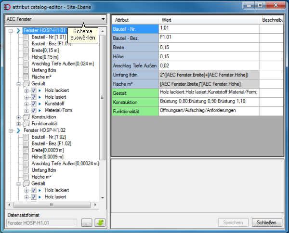The image size is (289, 233).
Task: Click document icon of Bauteil - Bez.[F1.01]
Action: 26,44
